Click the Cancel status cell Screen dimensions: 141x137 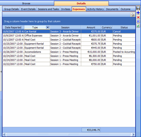pos(124,32)
